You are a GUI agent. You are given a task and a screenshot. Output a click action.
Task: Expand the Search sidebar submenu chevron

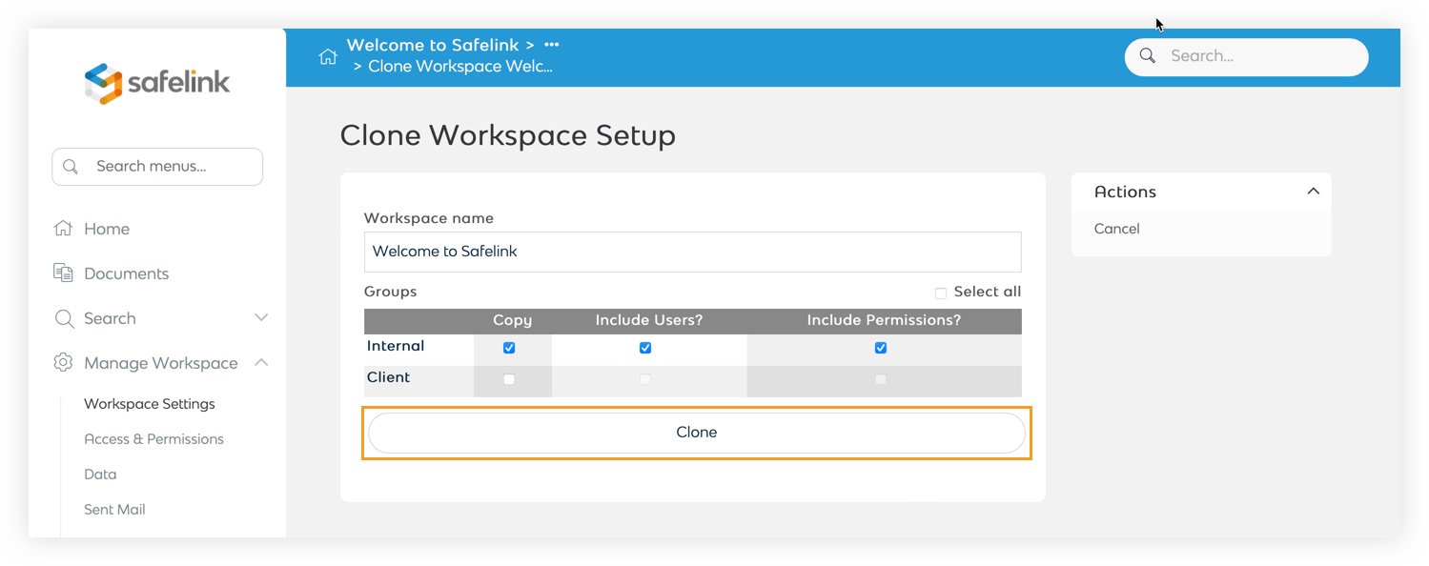click(261, 317)
